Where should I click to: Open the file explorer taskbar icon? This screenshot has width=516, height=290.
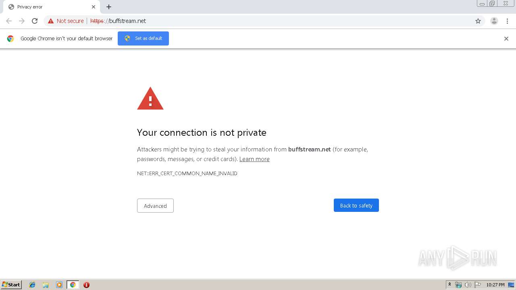[x=46, y=285]
